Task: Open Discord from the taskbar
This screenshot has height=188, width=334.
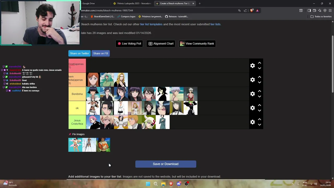Action: coord(179,184)
